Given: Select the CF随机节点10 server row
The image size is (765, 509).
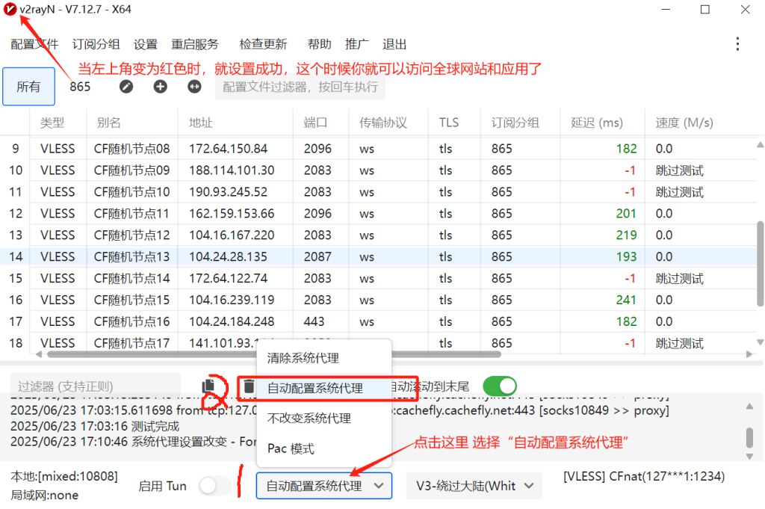Looking at the screenshot, I should coord(378,192).
